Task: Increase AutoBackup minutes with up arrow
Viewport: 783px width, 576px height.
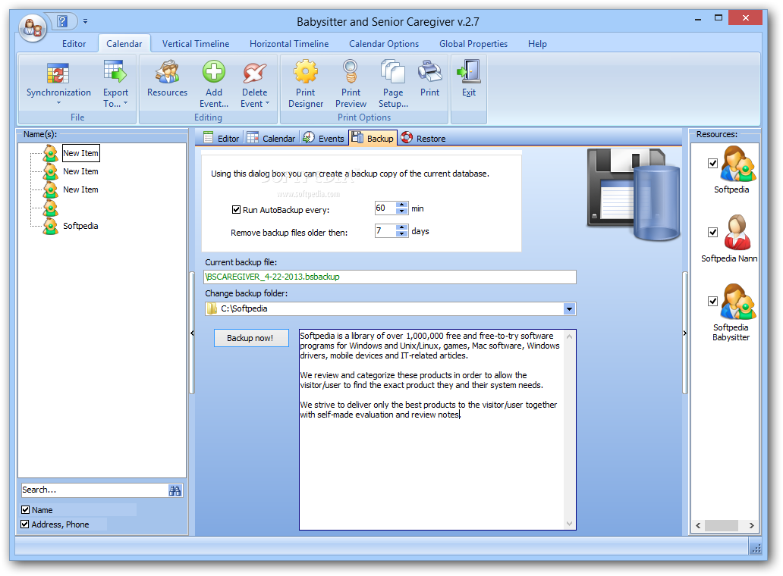Action: [x=402, y=205]
